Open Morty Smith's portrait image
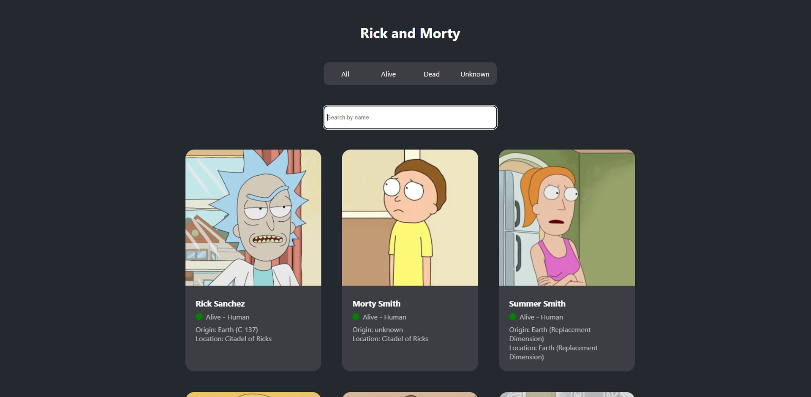The image size is (811, 397). (410, 218)
